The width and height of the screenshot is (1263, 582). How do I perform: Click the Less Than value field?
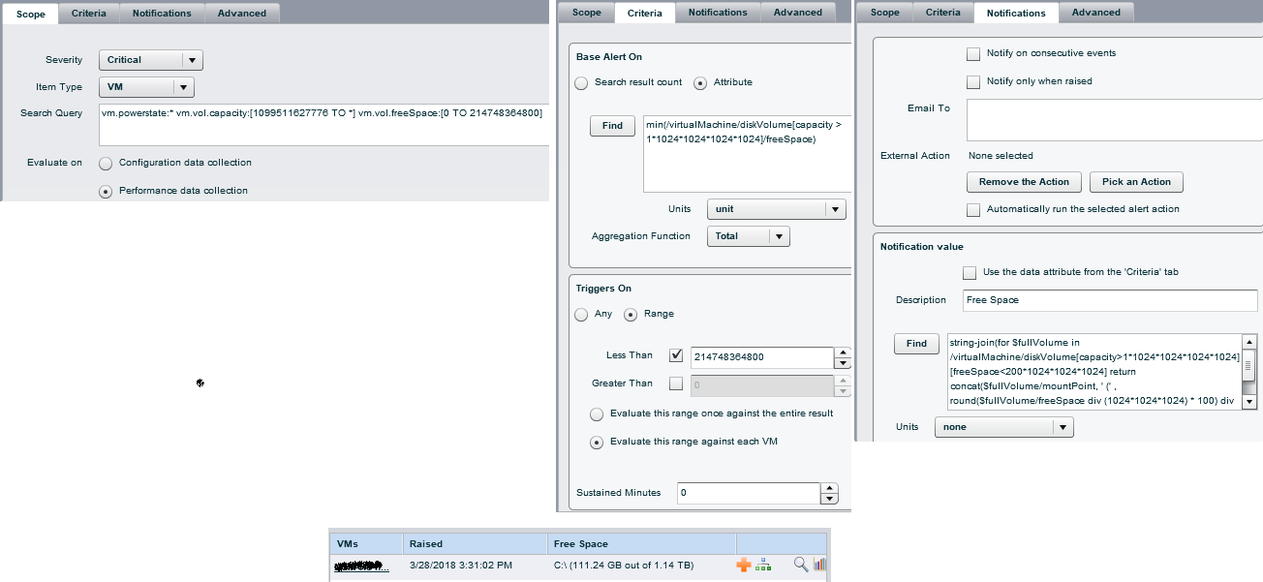(x=761, y=357)
